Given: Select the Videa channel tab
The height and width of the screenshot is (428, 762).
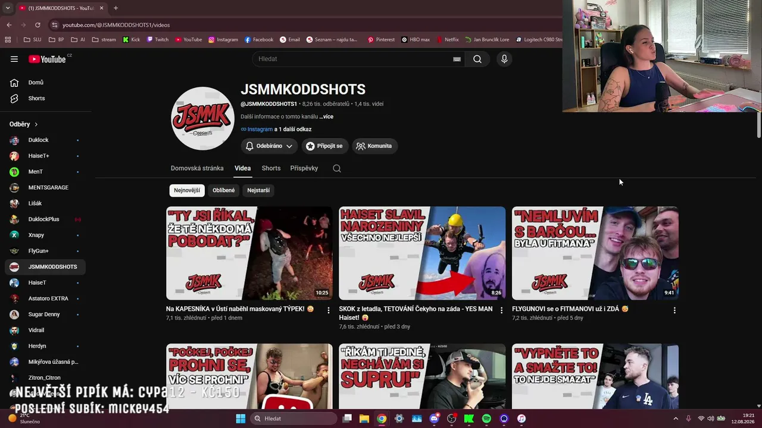Looking at the screenshot, I should pyautogui.click(x=242, y=168).
